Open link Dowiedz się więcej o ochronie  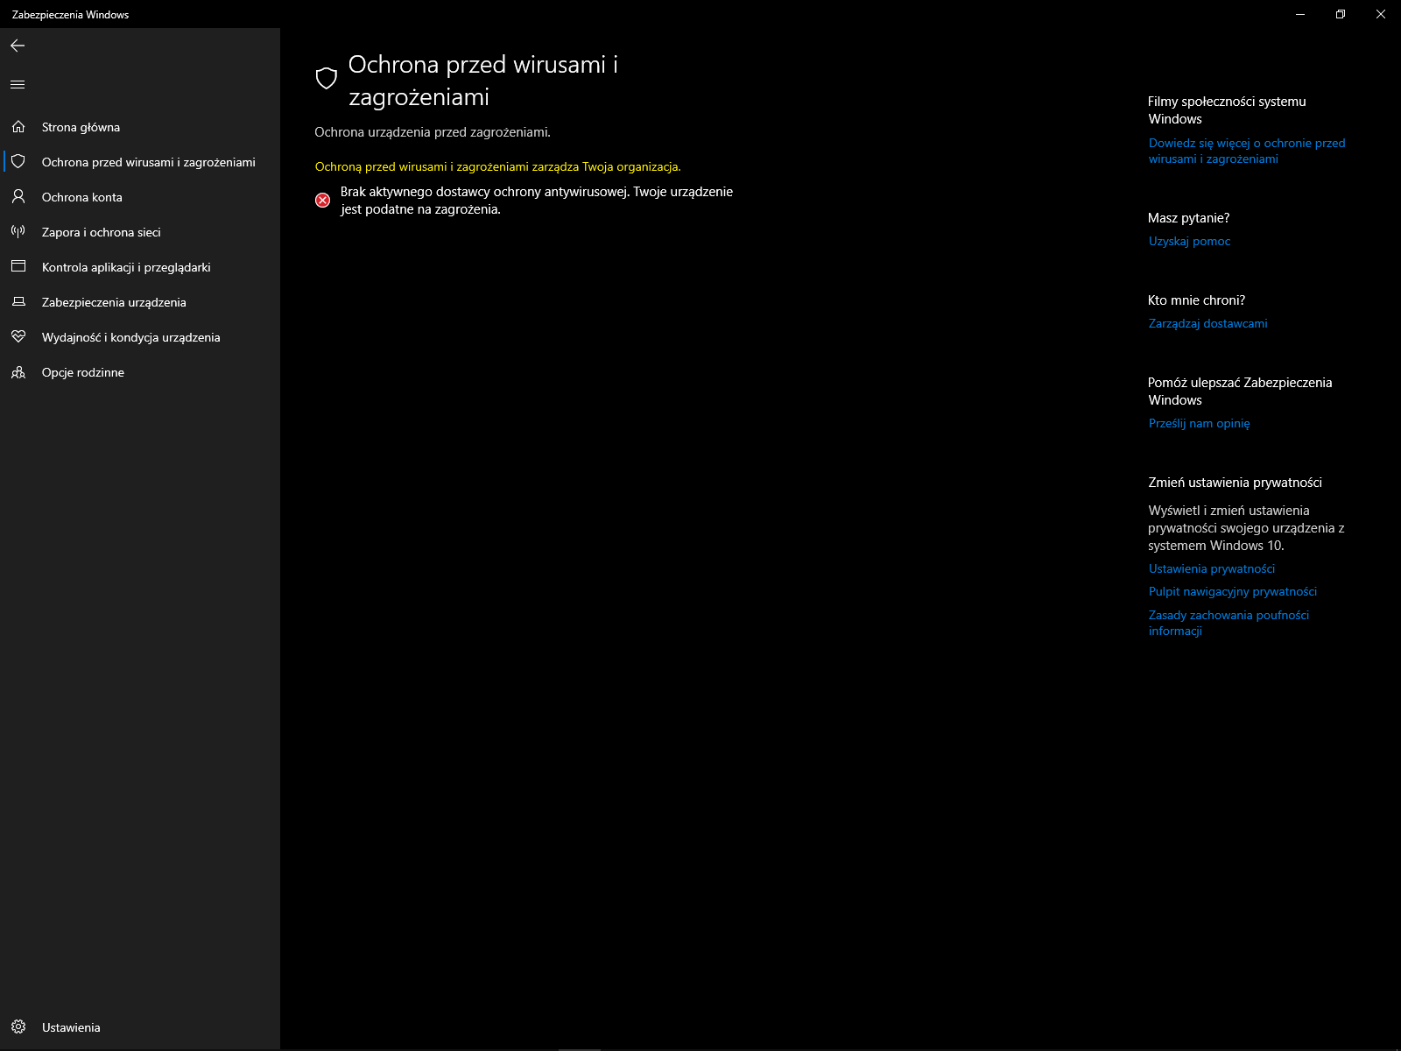pos(1247,151)
